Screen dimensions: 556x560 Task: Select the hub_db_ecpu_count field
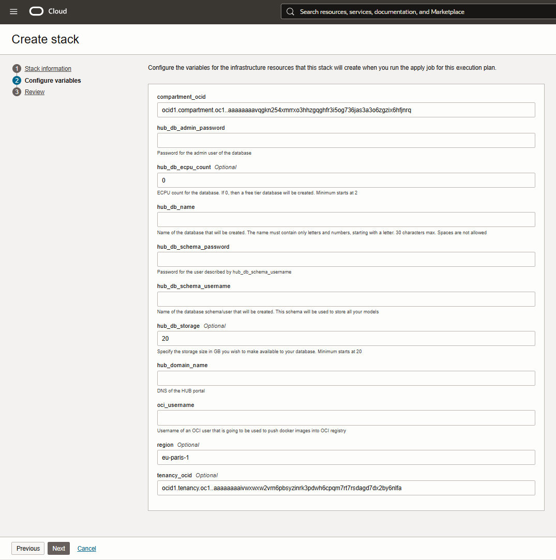[x=346, y=180]
